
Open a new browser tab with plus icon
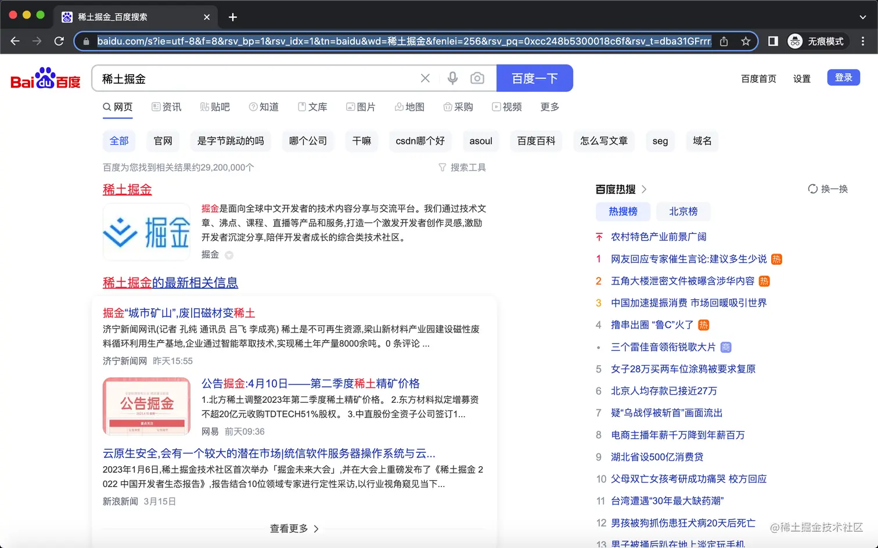coord(233,17)
